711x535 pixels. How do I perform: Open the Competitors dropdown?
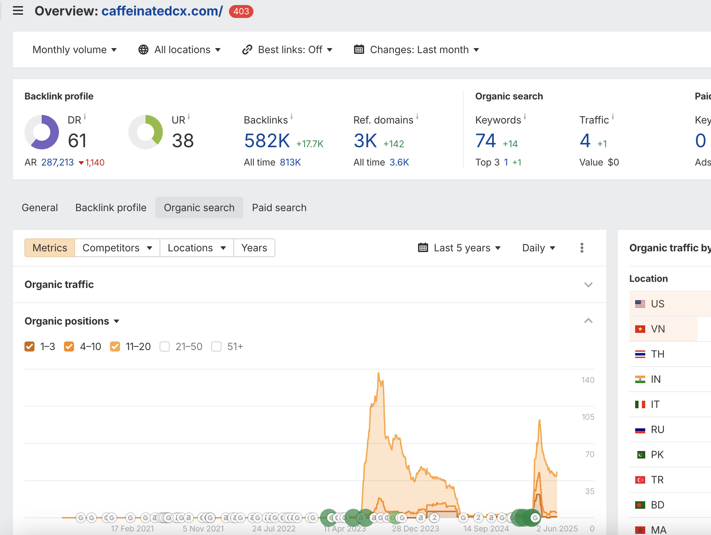[117, 248]
